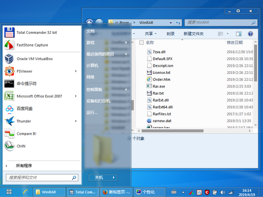Show 所有程序 list
Viewport: 263px width, 197px height.
coord(24,166)
